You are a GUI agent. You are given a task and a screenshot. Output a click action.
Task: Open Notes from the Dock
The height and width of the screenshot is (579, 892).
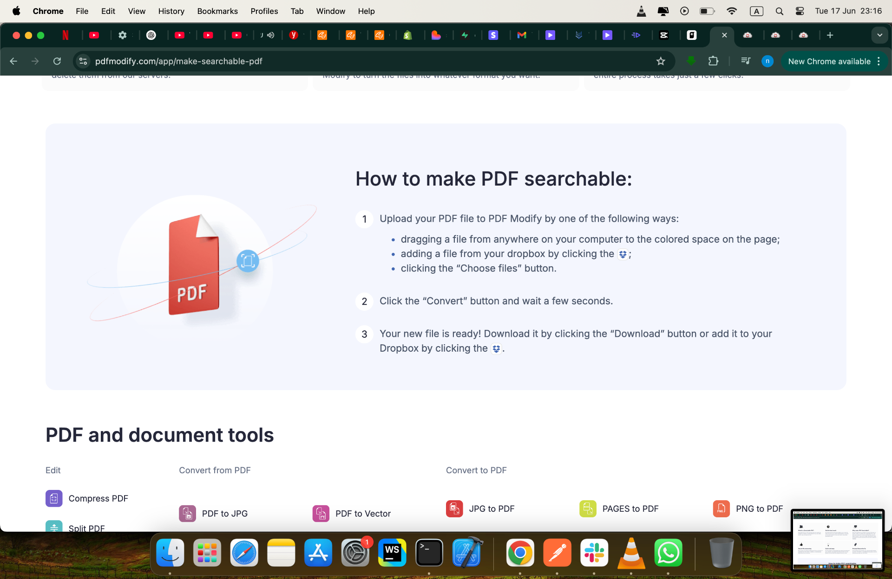(x=281, y=553)
